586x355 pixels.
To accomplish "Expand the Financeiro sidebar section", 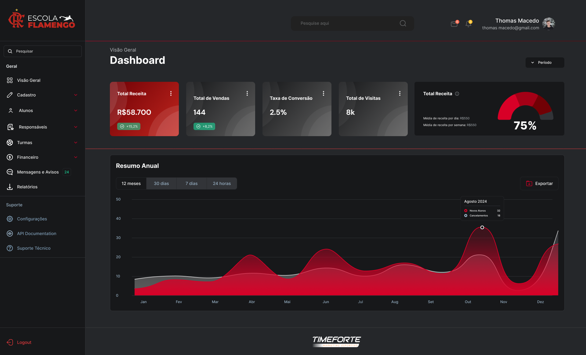I will (x=42, y=157).
